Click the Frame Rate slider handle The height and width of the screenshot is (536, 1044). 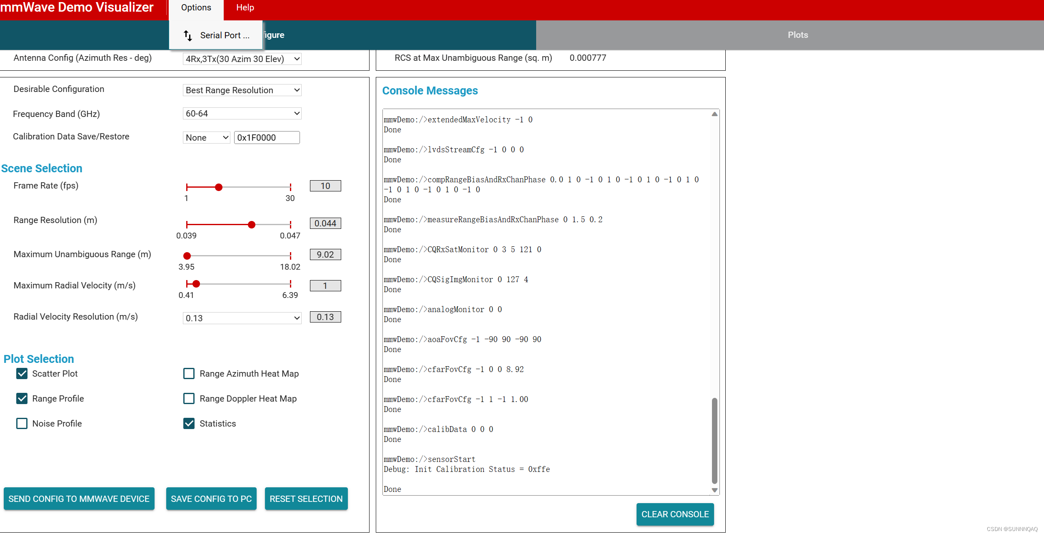tap(219, 187)
